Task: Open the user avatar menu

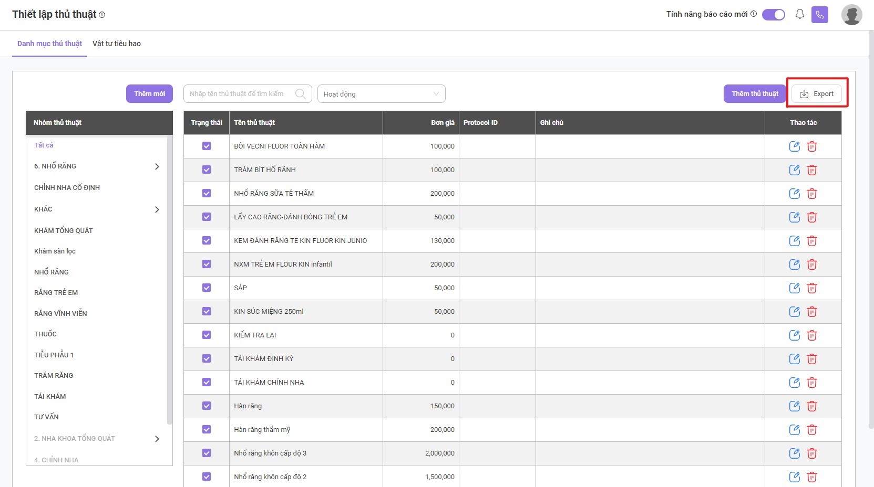Action: (851, 15)
